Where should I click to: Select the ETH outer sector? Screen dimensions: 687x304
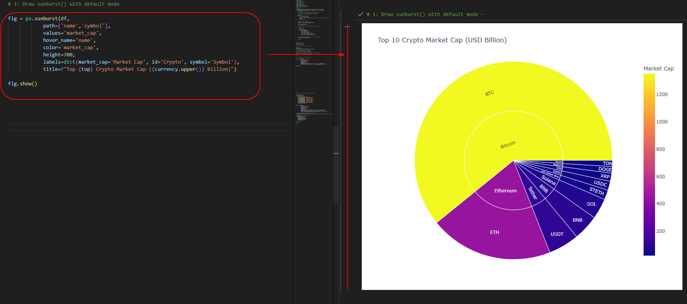tap(494, 232)
